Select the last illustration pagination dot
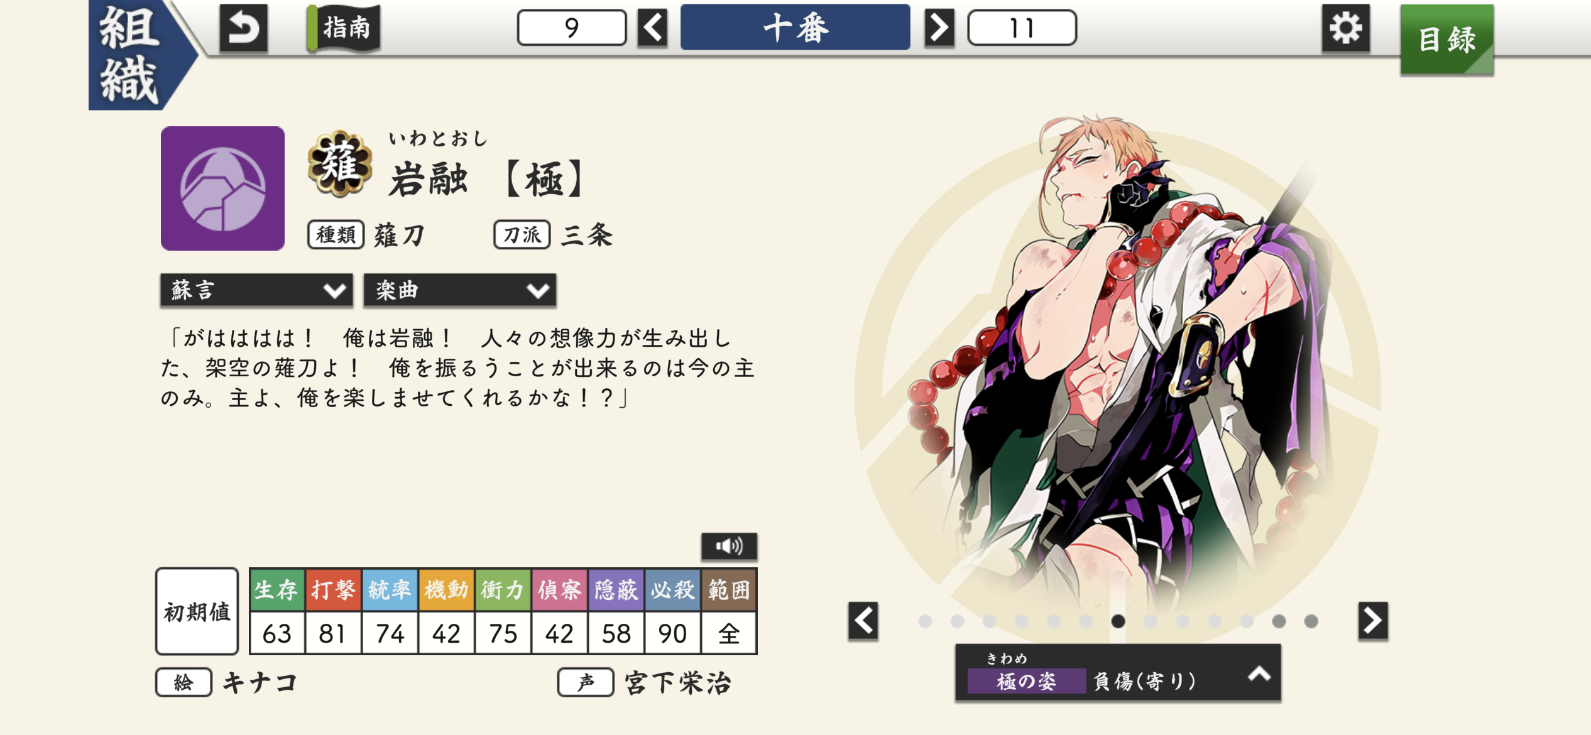Screen dimensions: 1591x735 pyautogui.click(x=1311, y=621)
